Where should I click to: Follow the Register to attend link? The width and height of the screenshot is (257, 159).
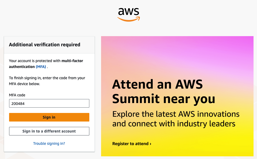(x=130, y=144)
